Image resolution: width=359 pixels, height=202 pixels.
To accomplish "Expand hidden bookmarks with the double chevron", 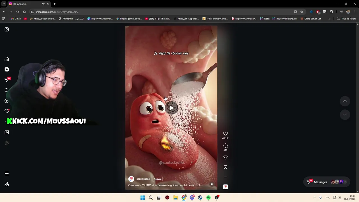I will pos(329,19).
